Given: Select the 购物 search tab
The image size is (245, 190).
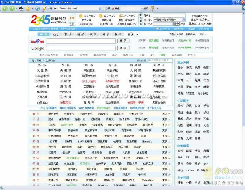Looking at the screenshot, I should pyautogui.click(x=93, y=35).
